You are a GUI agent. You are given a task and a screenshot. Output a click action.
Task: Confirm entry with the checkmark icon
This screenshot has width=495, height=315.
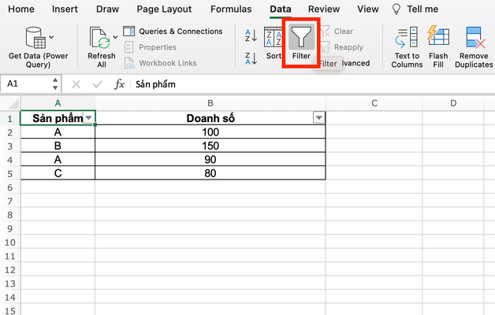pos(97,84)
